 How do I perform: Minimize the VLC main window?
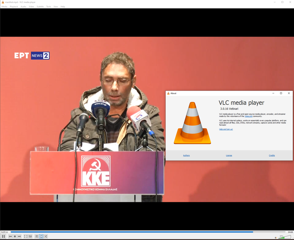tap(274, 2)
